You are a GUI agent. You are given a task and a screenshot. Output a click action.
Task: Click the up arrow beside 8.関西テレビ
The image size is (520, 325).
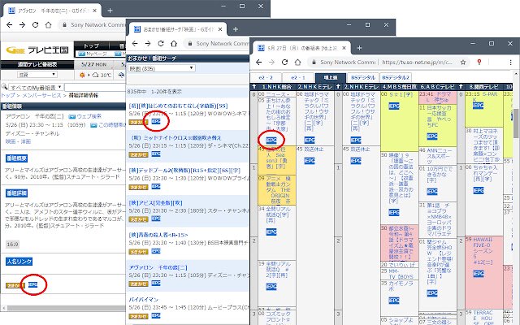point(461,87)
